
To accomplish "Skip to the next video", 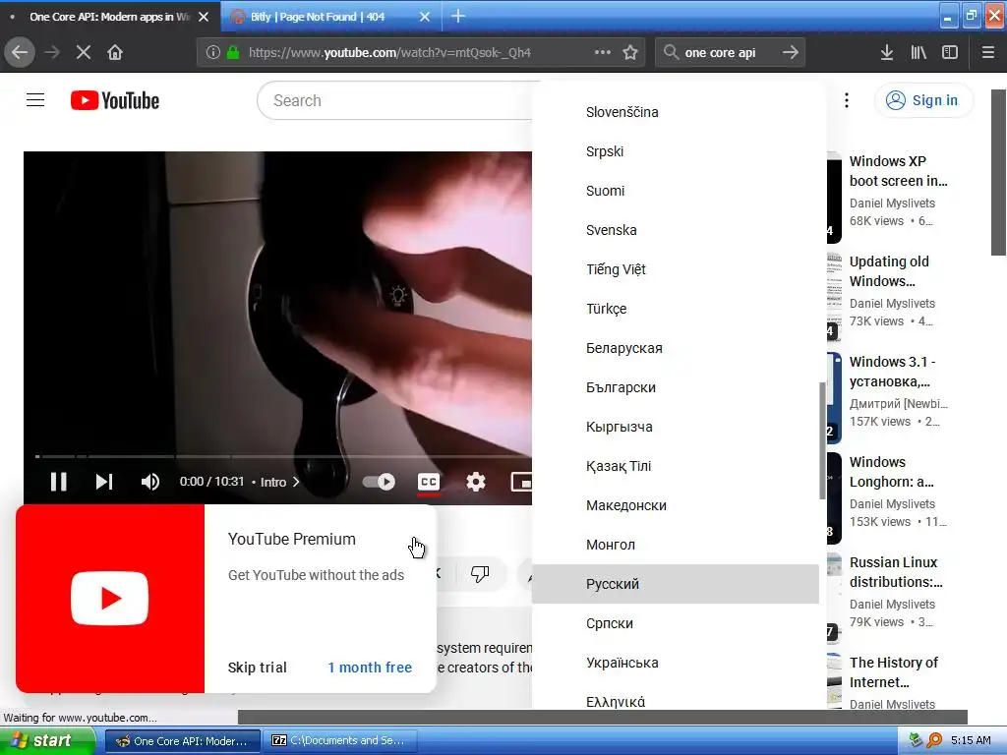I will coord(104,482).
